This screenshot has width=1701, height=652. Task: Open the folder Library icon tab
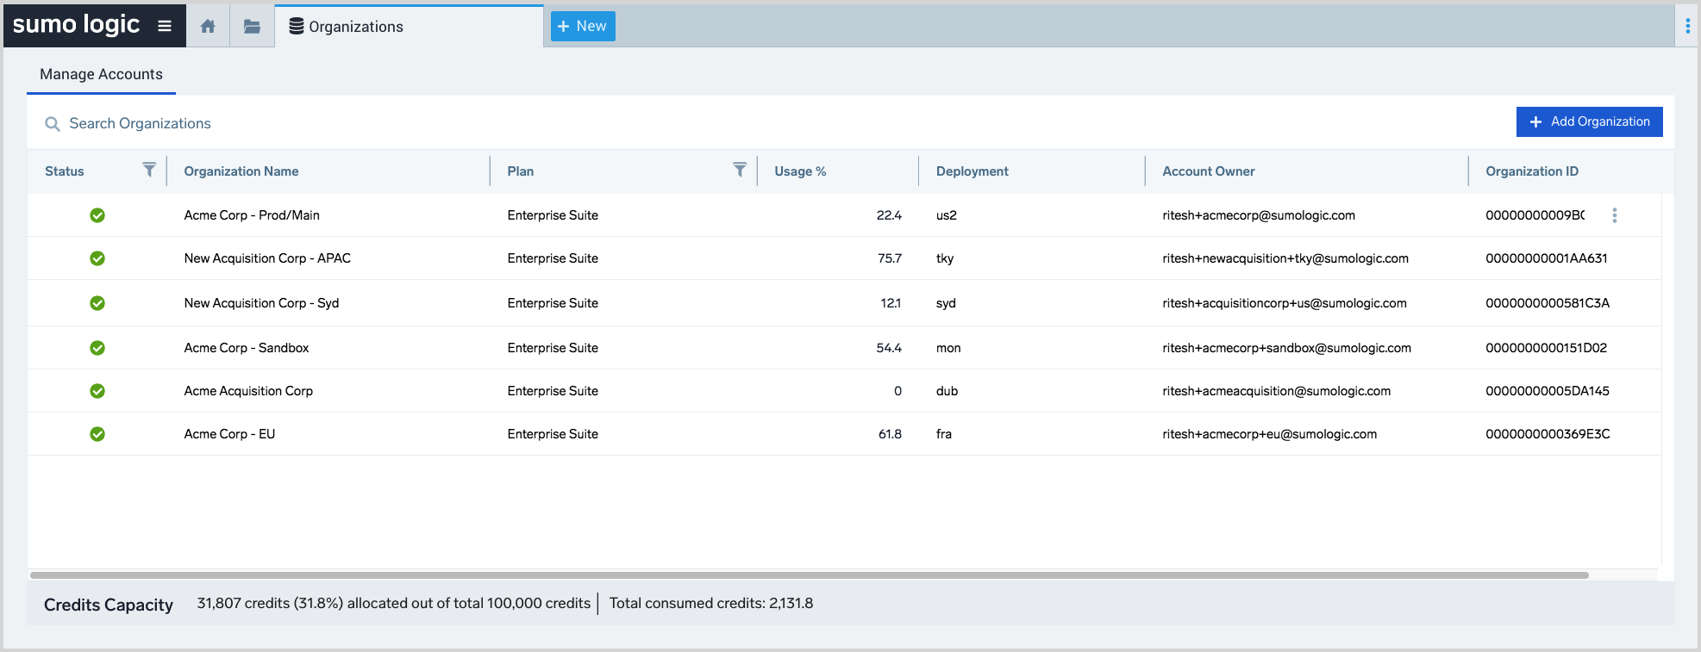(x=252, y=27)
